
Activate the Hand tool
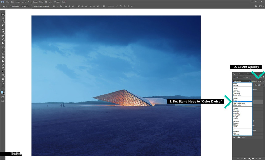3,79
